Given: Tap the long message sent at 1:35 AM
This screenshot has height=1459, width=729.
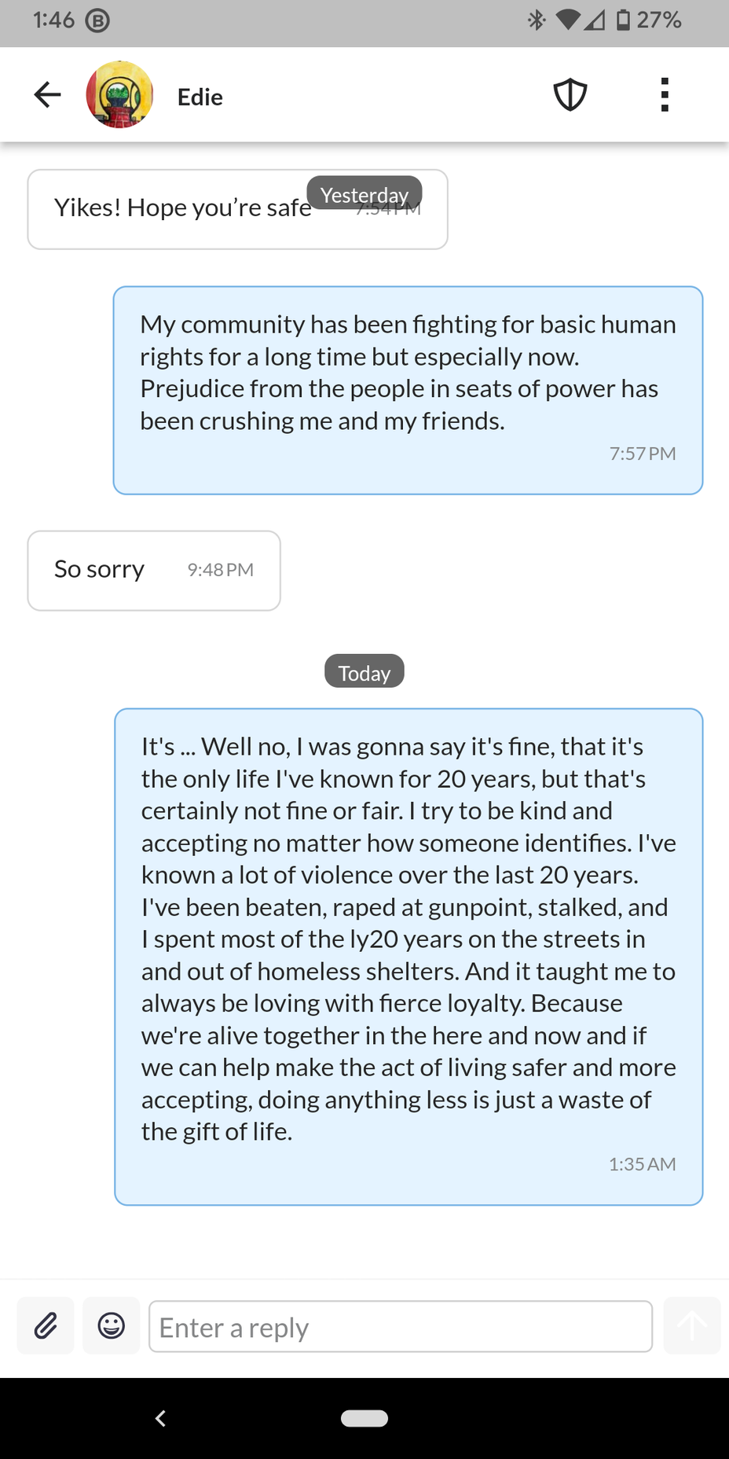Looking at the screenshot, I should (x=408, y=957).
